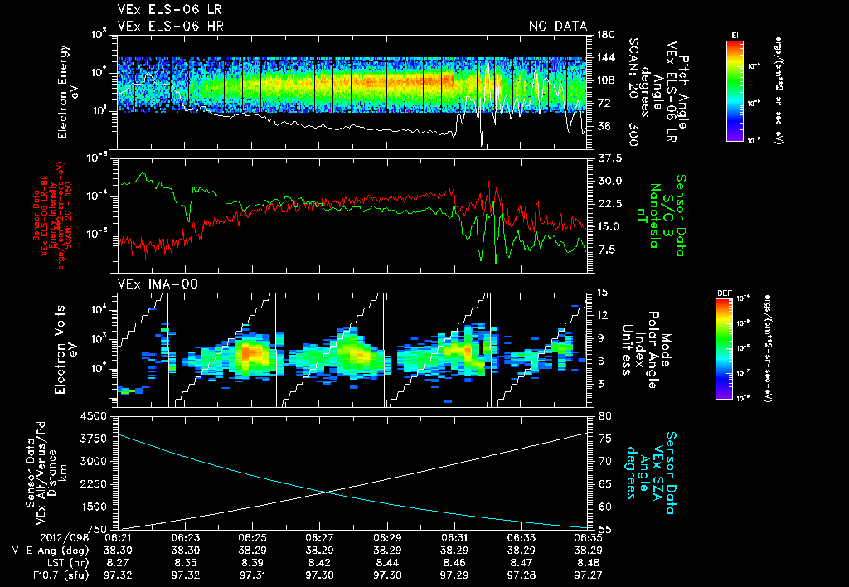Click the "2012/098" date label
This screenshot has height=587, width=849.
64,539
